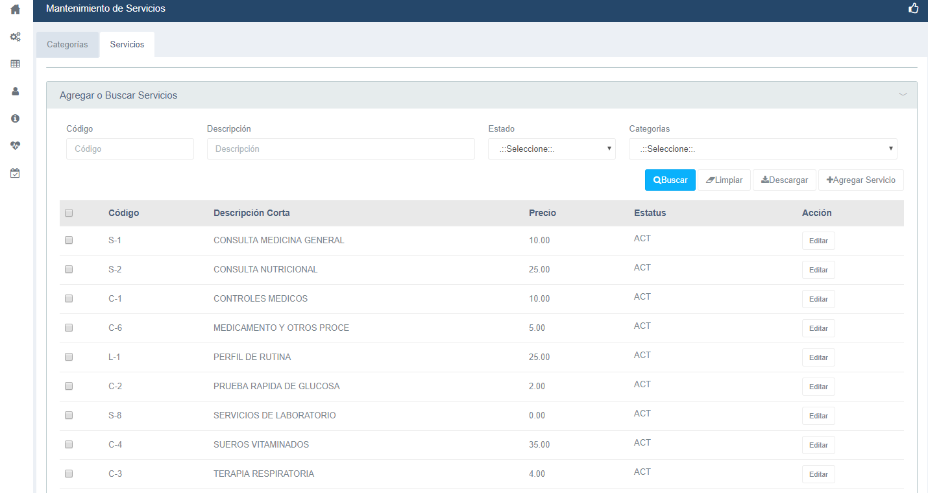Click the price 0.00
This screenshot has width=928, height=493.
pyautogui.click(x=537, y=415)
